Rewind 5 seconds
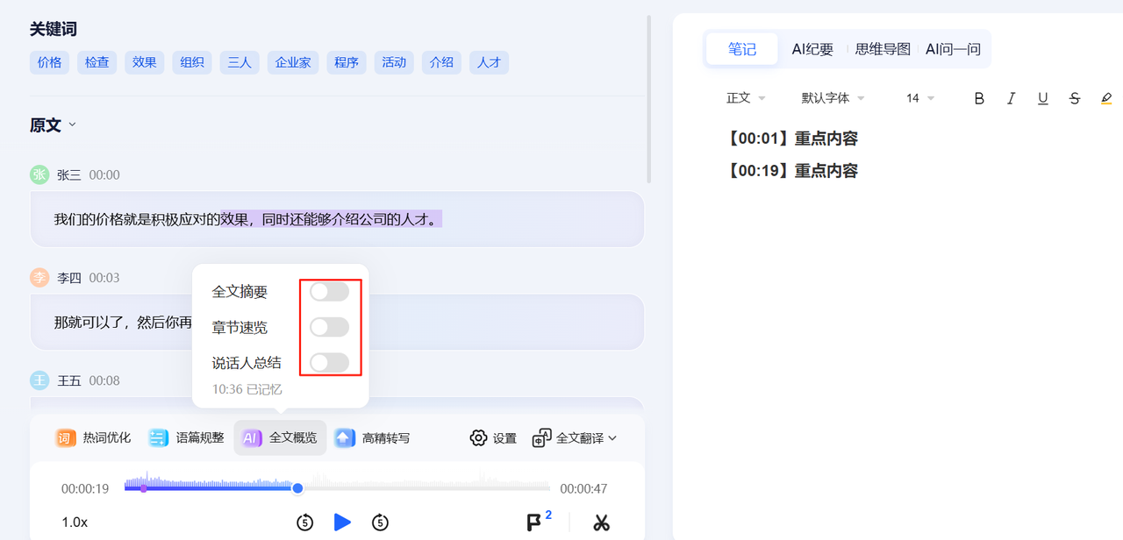Image resolution: width=1123 pixels, height=540 pixels. click(304, 522)
